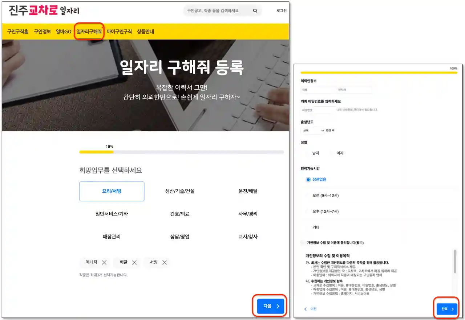Click the 16% progress bar
The width and height of the screenshot is (465, 320).
pyautogui.click(x=181, y=152)
